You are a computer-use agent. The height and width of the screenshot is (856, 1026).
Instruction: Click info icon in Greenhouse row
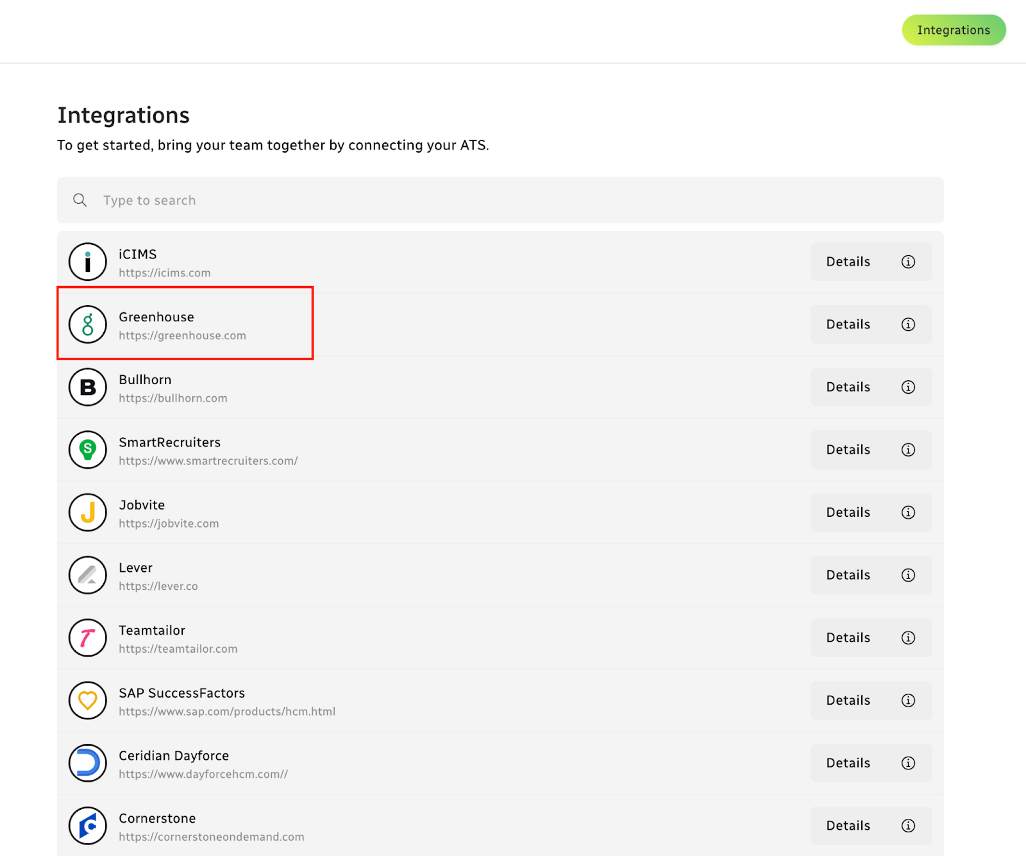908,324
